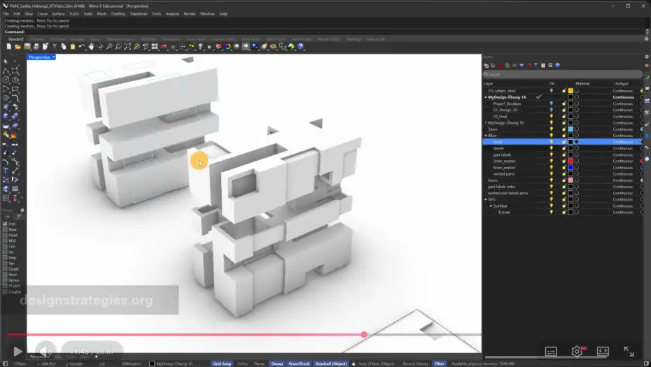Click the blue color swatch of 6mm_nested layer
651x367 pixels.
(570, 168)
